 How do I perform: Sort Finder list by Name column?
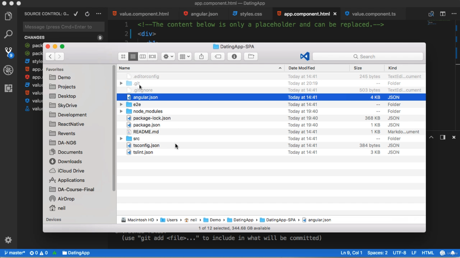(x=201, y=68)
